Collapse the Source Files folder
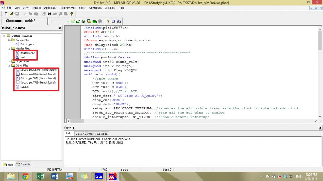323x181 pixels. click(x=9, y=40)
